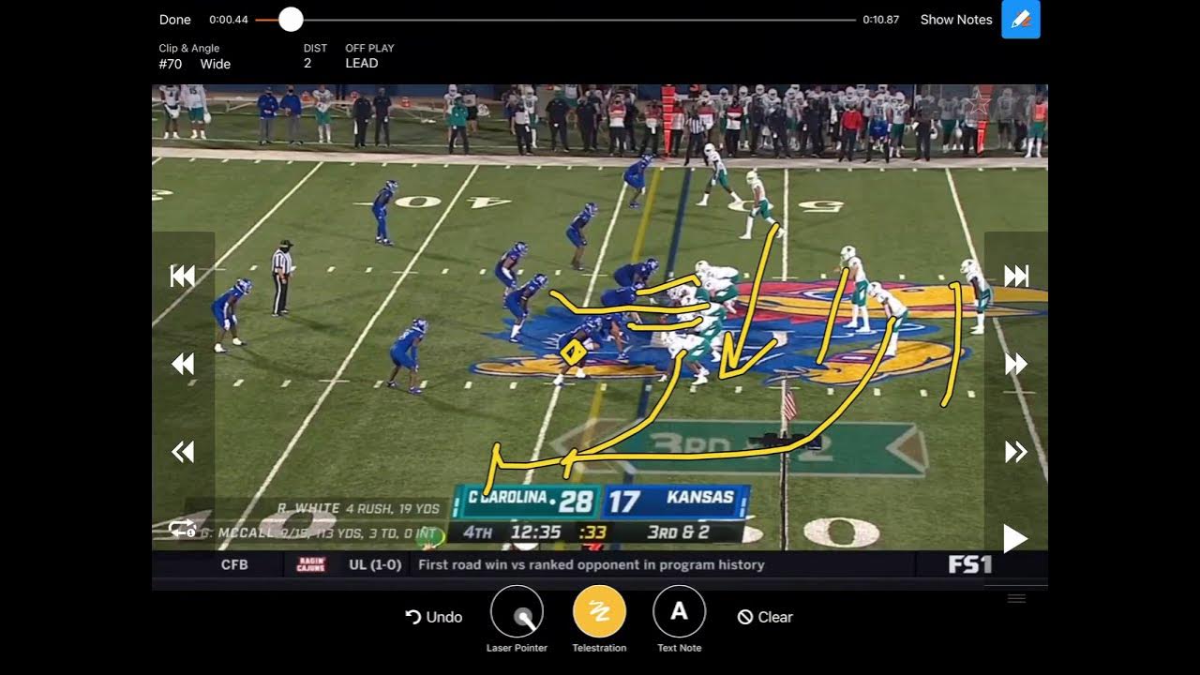Viewport: 1200px width, 675px height.
Task: Move the playback position thumb on the timeline
Action: (291, 20)
